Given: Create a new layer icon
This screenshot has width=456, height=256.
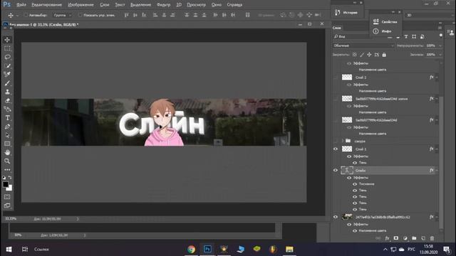Looking at the screenshot, I should (423, 238).
